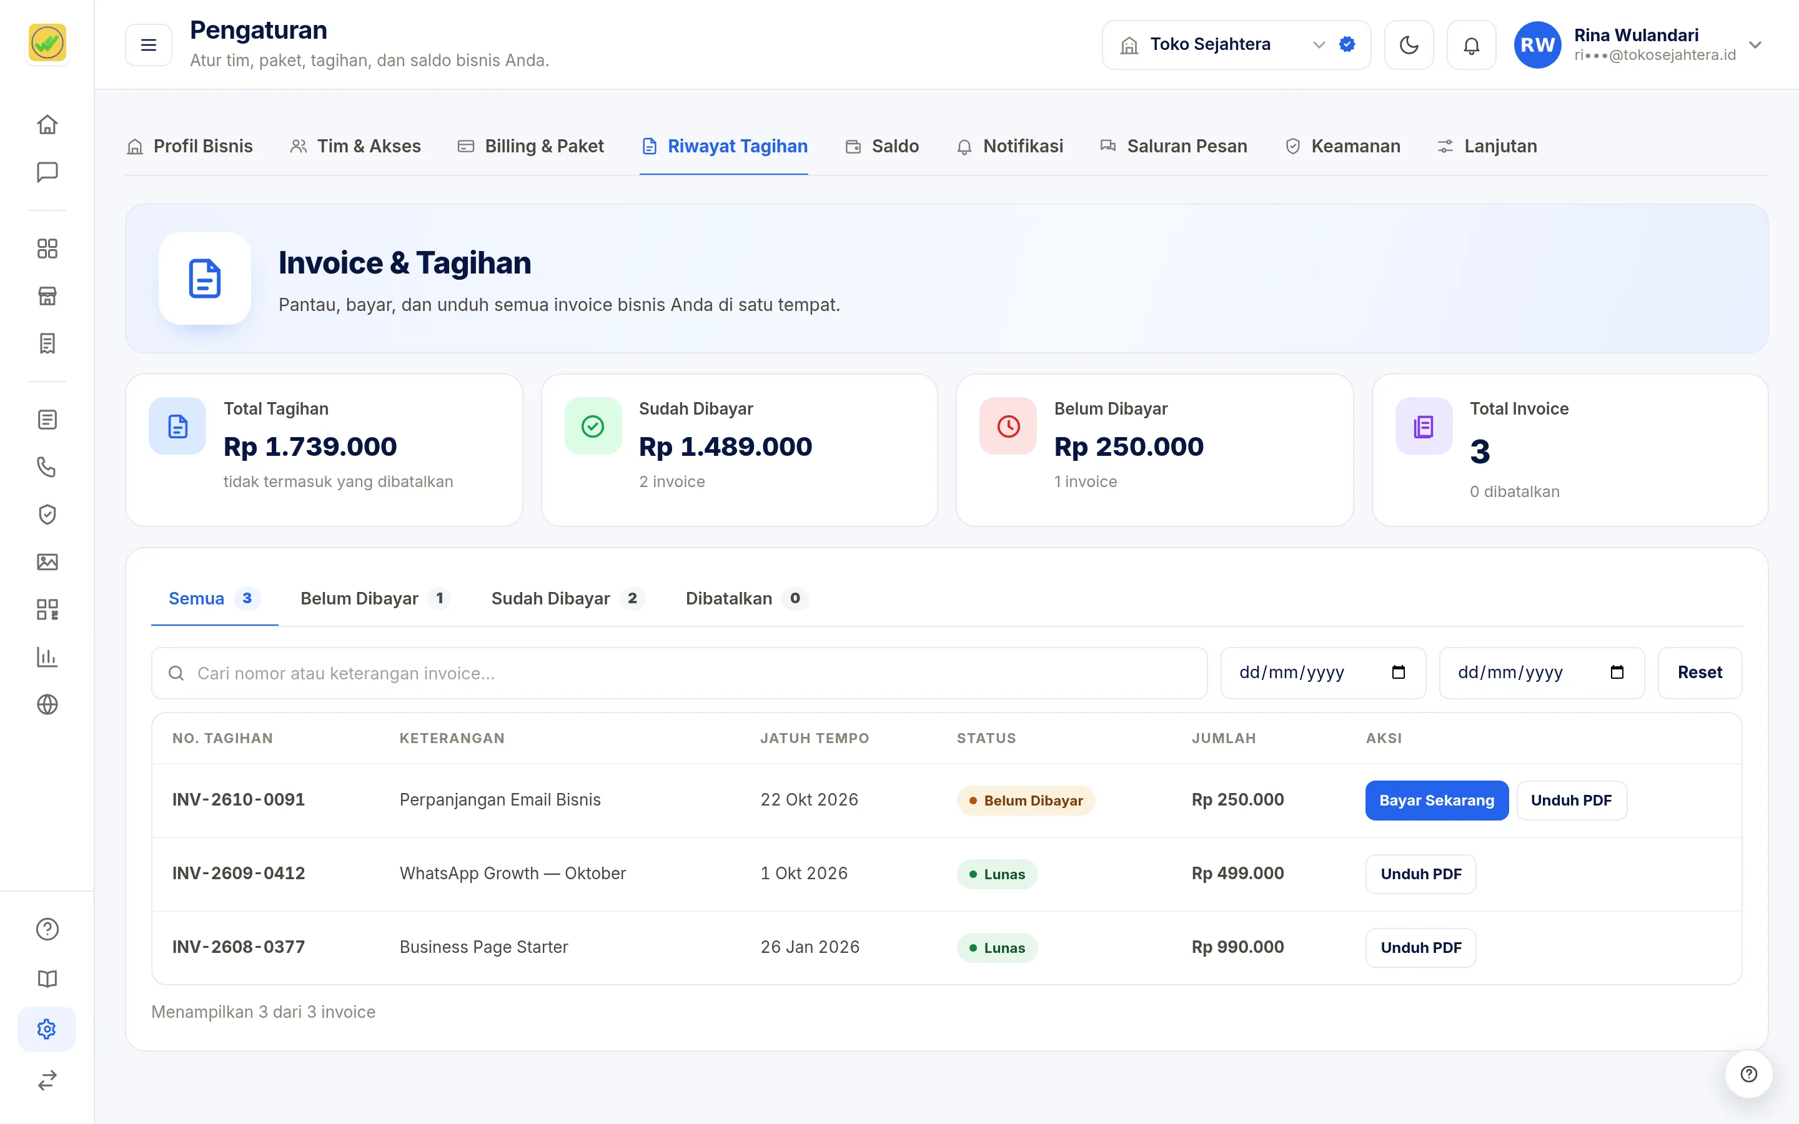This screenshot has height=1124, width=1799.
Task: Switch to the Saldo settings tab
Action: 881,147
